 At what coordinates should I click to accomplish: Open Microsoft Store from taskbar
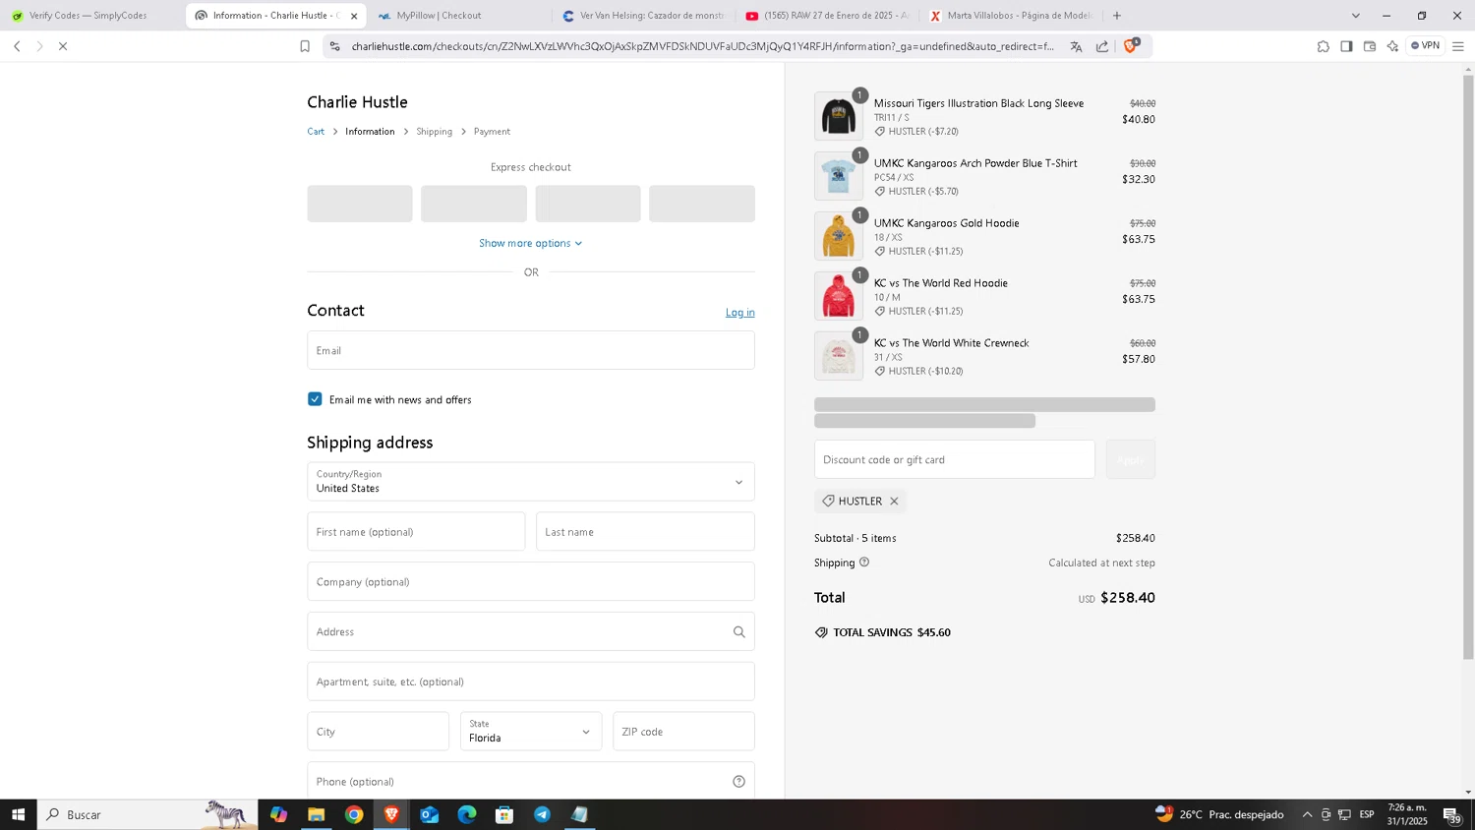pyautogui.click(x=504, y=814)
